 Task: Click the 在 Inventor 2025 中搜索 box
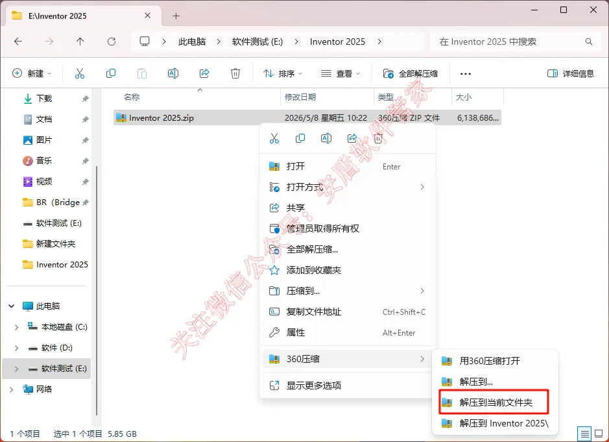516,42
